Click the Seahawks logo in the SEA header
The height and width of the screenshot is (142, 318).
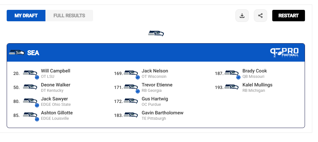(x=17, y=52)
